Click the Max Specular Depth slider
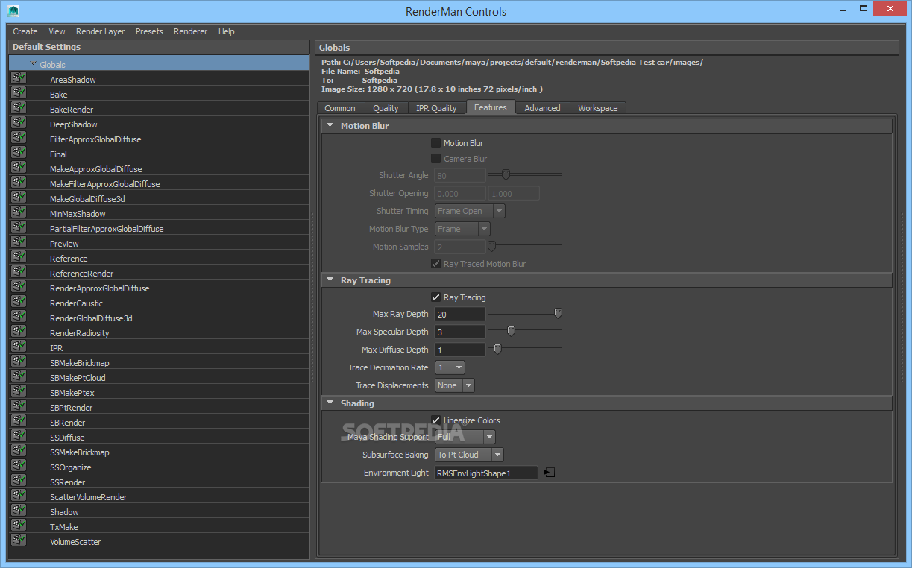Image resolution: width=912 pixels, height=568 pixels. (525, 332)
